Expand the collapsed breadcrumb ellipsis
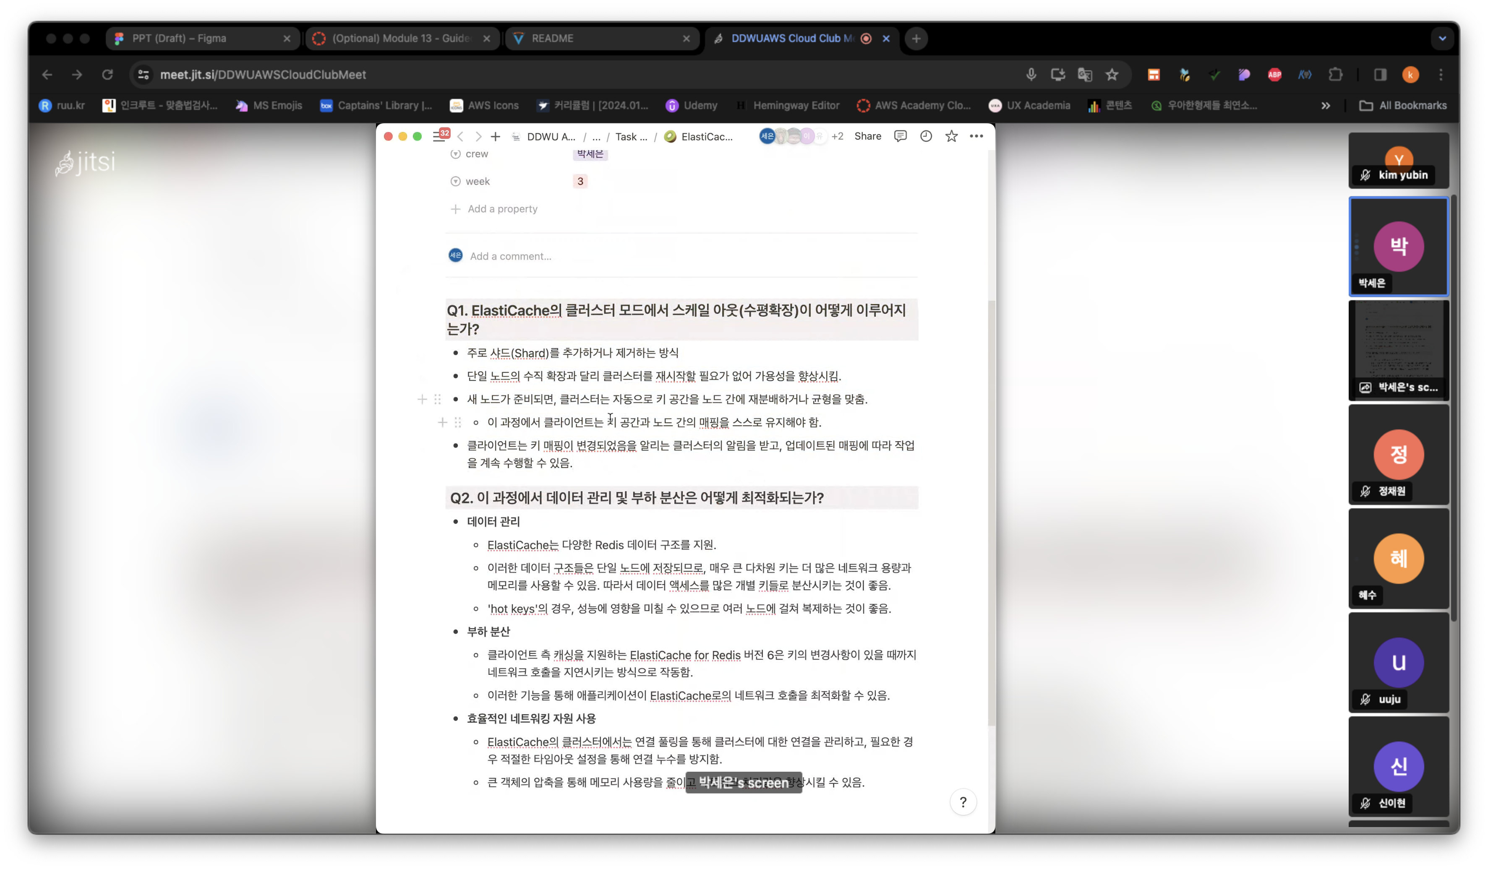Screen dimensions: 1488x869 596,136
